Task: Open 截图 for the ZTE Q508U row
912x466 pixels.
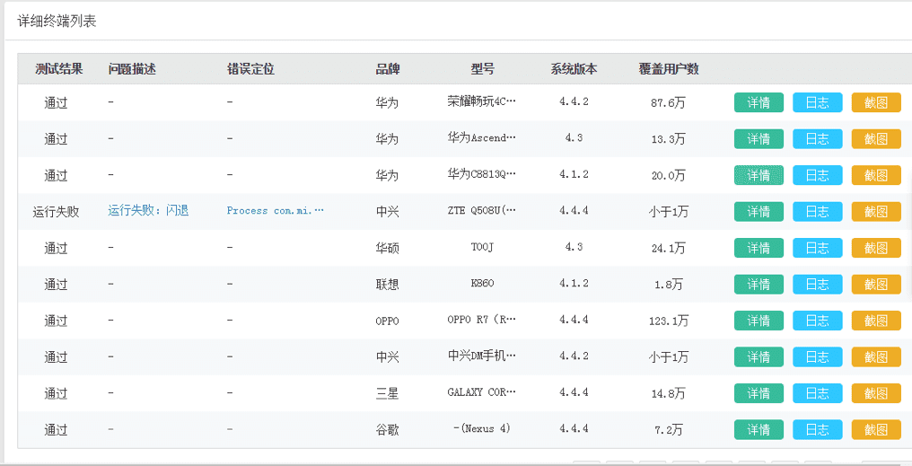Action: point(876,212)
